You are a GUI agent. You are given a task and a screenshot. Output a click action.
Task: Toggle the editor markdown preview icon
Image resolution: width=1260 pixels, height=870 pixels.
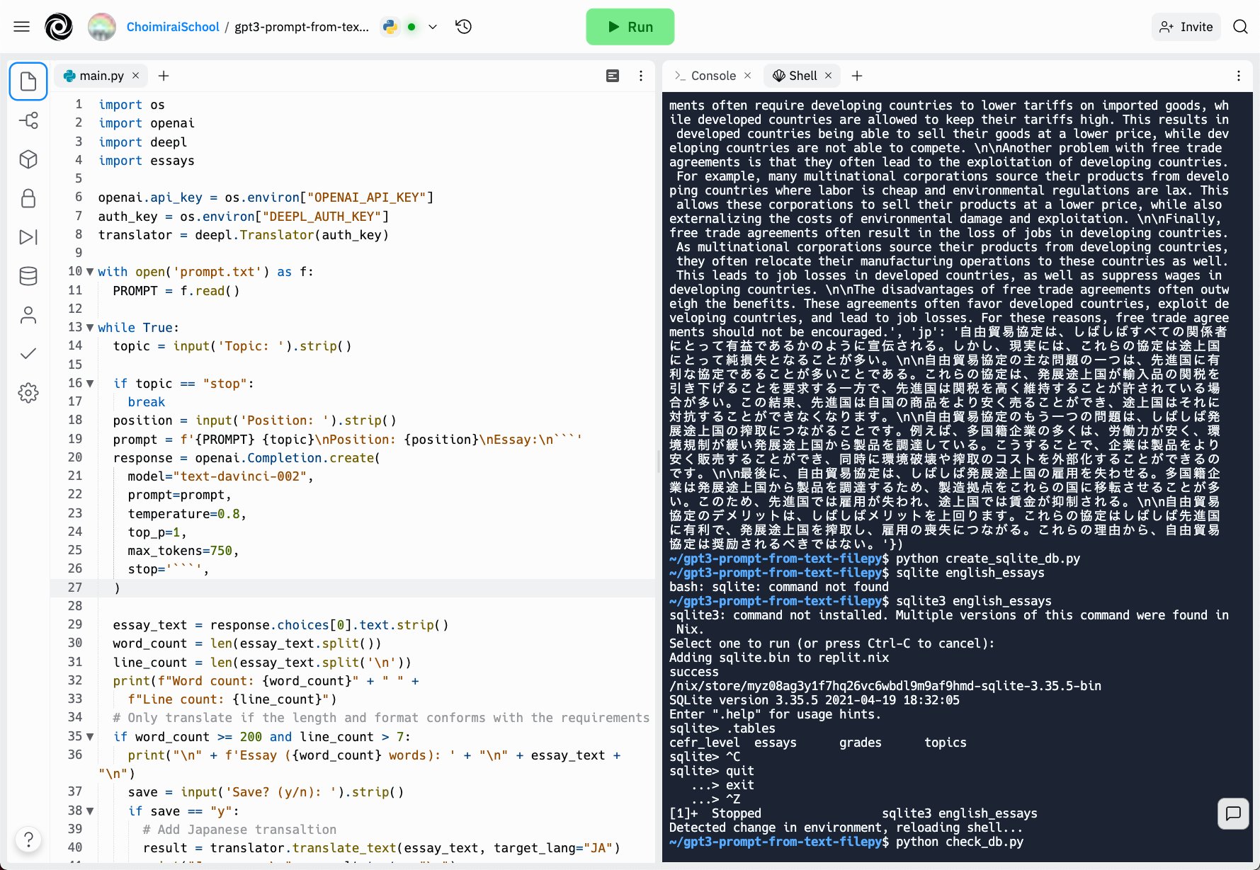tap(613, 76)
